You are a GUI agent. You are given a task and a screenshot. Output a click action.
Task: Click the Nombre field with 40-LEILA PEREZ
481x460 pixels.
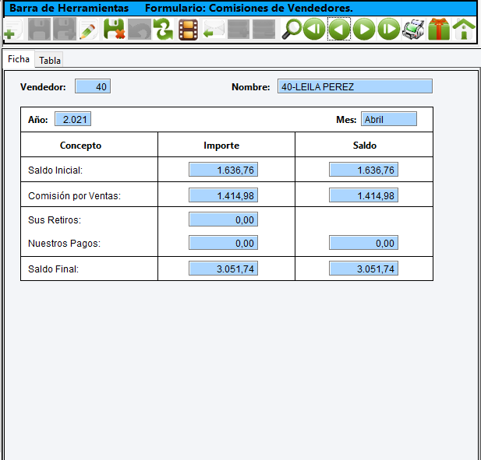pos(355,86)
